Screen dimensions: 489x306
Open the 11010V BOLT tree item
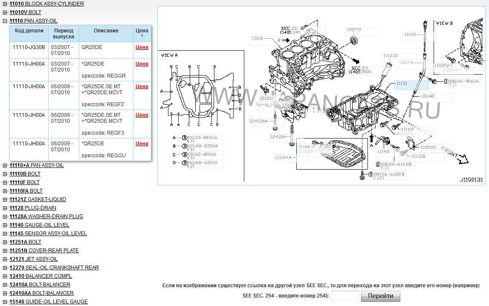click(x=25, y=12)
